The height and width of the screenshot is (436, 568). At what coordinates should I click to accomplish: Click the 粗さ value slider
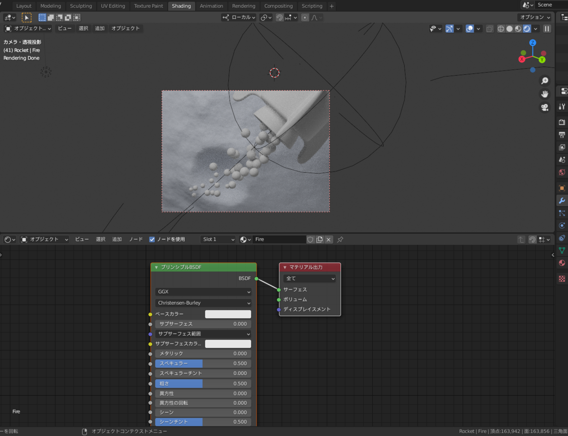[204, 384]
